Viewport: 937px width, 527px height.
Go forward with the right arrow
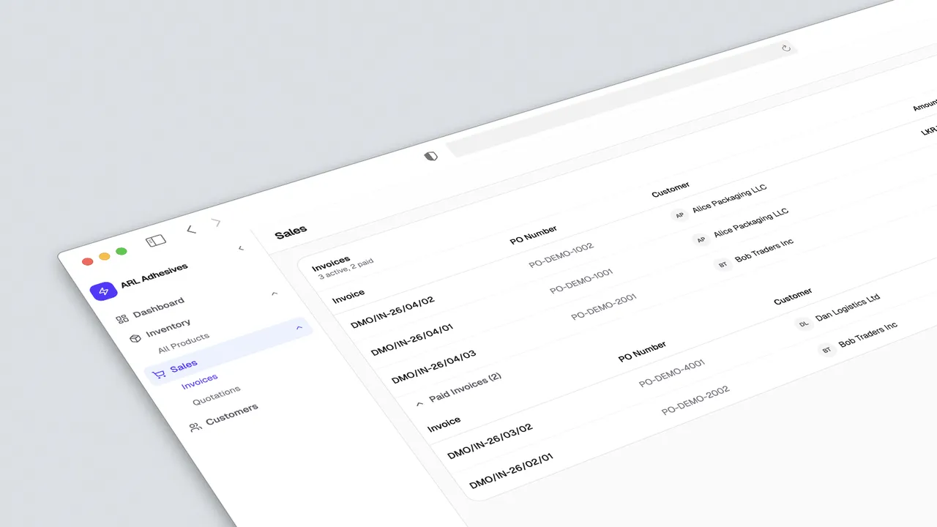(216, 222)
